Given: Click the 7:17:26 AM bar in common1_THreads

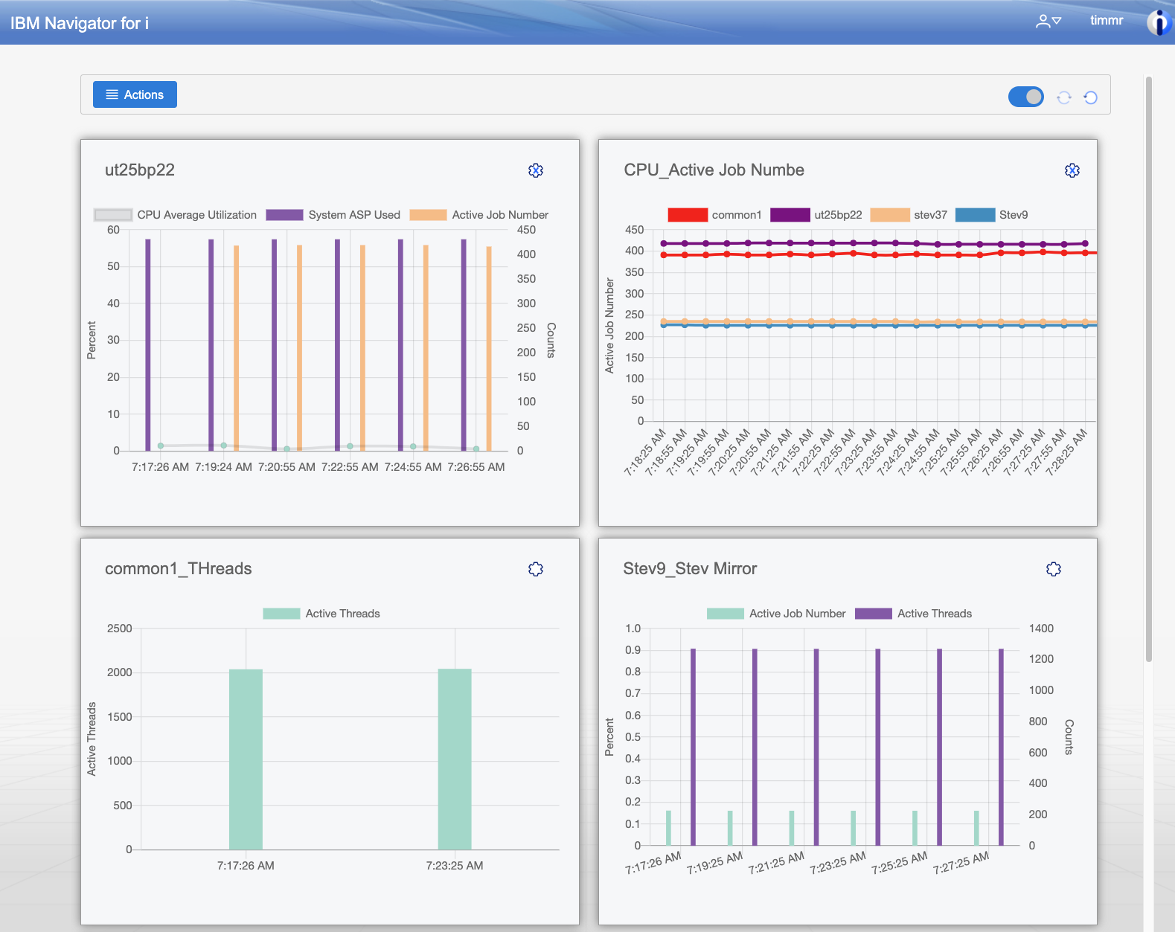Looking at the screenshot, I should point(246,759).
